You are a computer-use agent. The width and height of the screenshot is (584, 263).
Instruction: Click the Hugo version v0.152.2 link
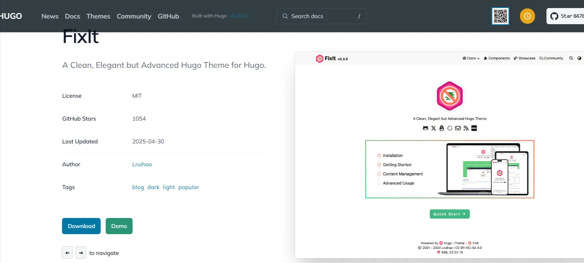(x=239, y=16)
